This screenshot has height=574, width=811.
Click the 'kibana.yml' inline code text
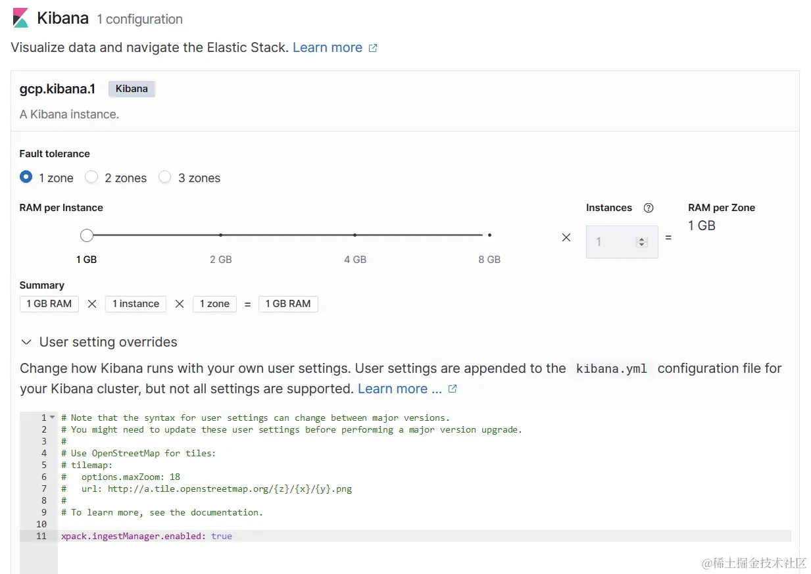click(x=612, y=369)
